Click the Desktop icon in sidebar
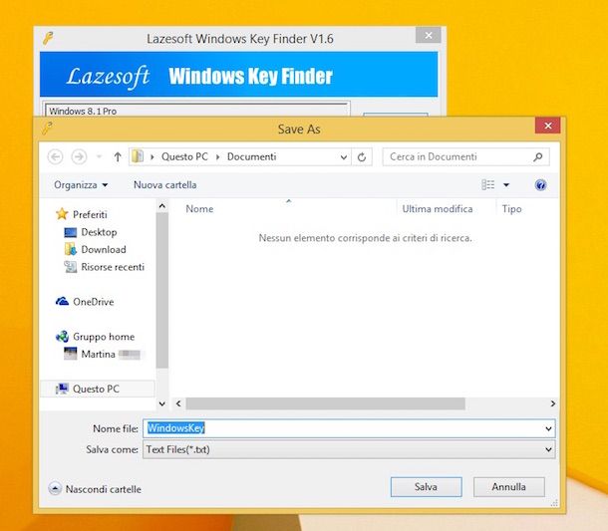608x531 pixels. [x=70, y=232]
